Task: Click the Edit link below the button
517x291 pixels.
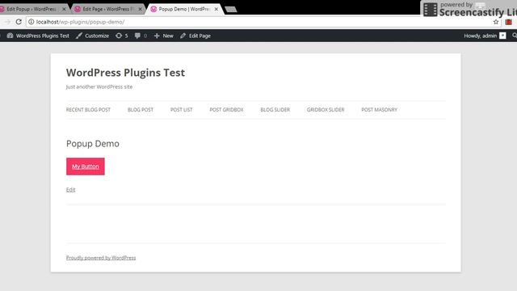Action: (x=70, y=189)
